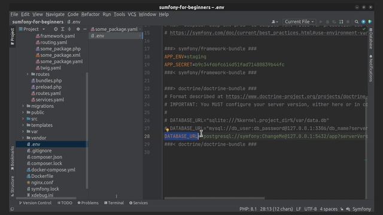383x215 pixels.
Task: Open the Navigate menu
Action: click(55, 14)
